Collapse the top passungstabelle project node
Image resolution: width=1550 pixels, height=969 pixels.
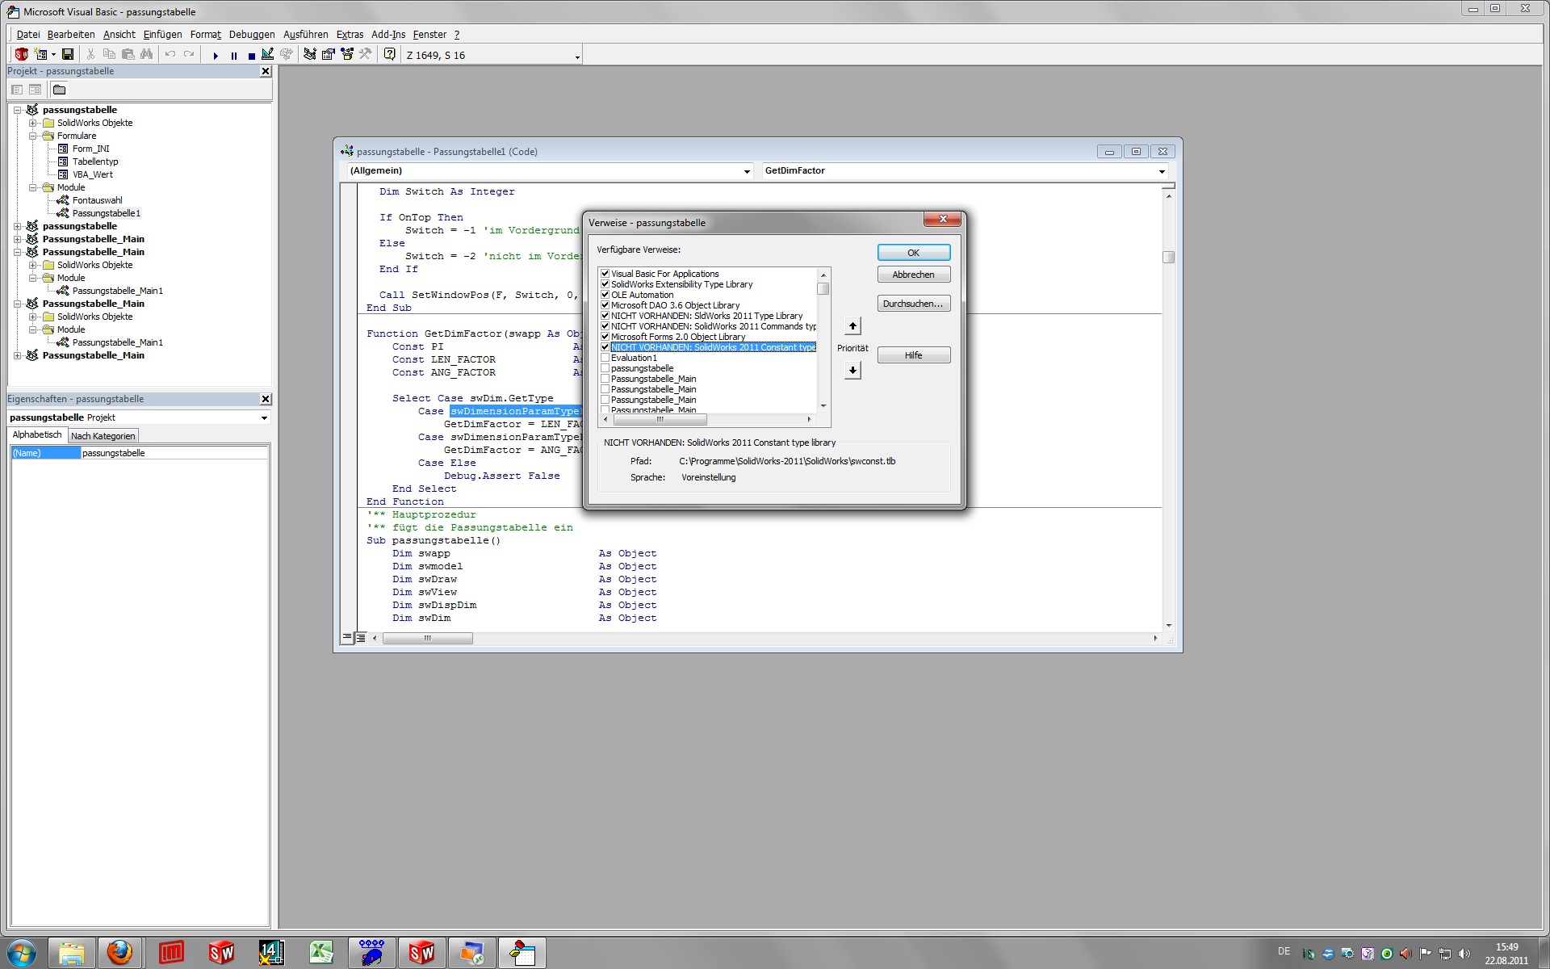click(17, 110)
